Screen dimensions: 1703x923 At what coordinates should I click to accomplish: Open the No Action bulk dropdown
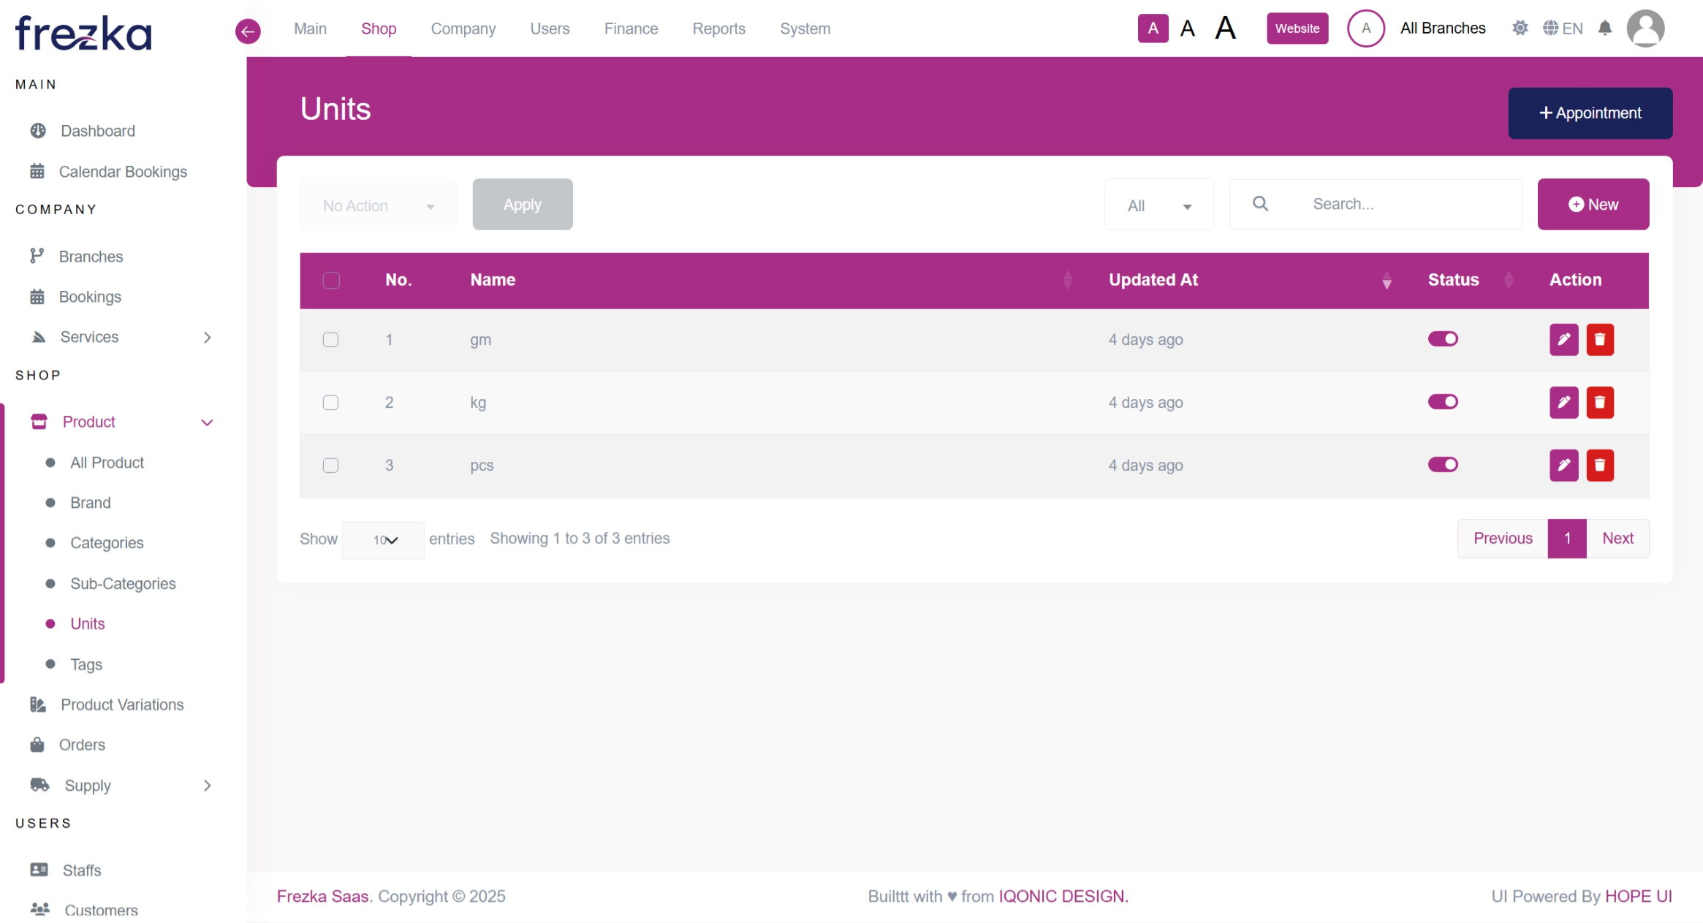pyautogui.click(x=378, y=205)
